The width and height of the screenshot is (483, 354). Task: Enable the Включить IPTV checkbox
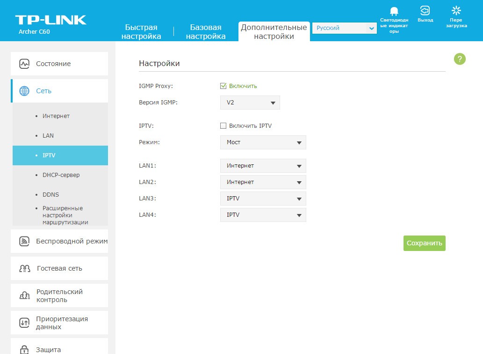(x=223, y=126)
